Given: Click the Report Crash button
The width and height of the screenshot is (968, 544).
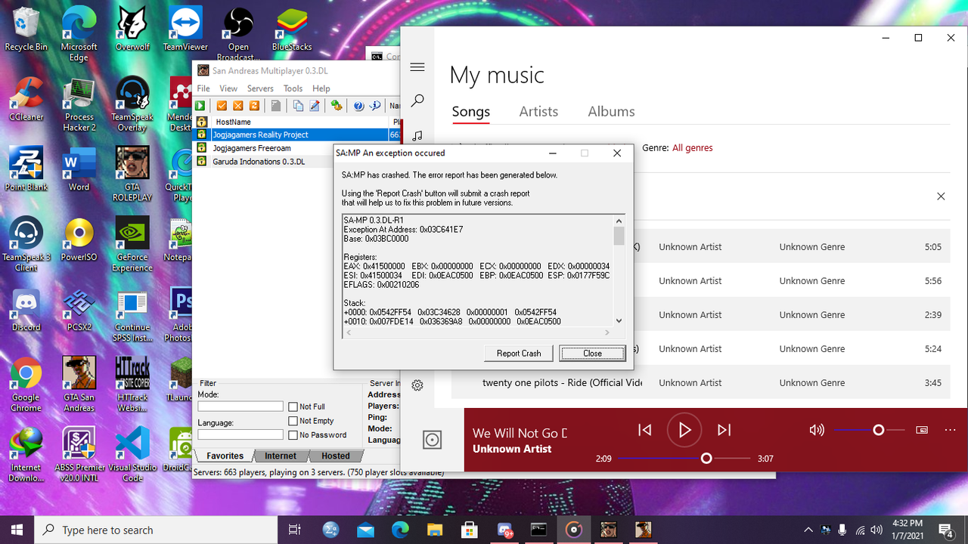Looking at the screenshot, I should [519, 353].
